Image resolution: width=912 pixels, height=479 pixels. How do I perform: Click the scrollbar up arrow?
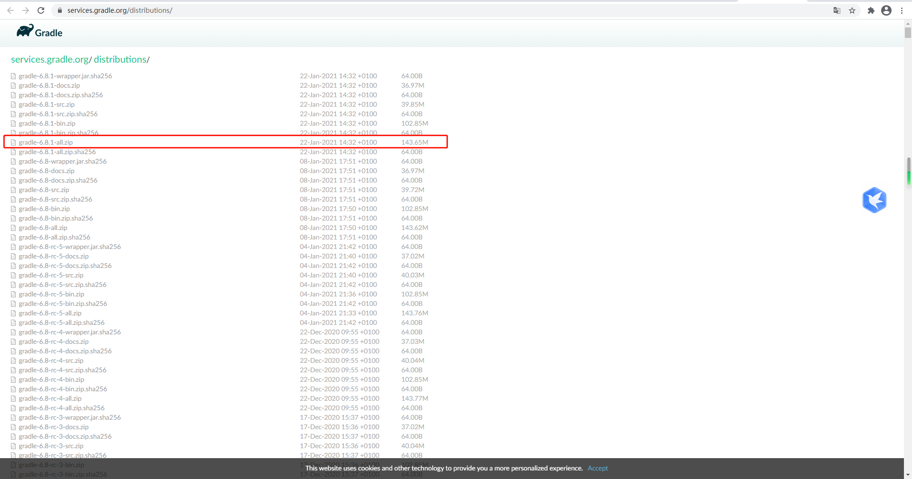point(908,23)
